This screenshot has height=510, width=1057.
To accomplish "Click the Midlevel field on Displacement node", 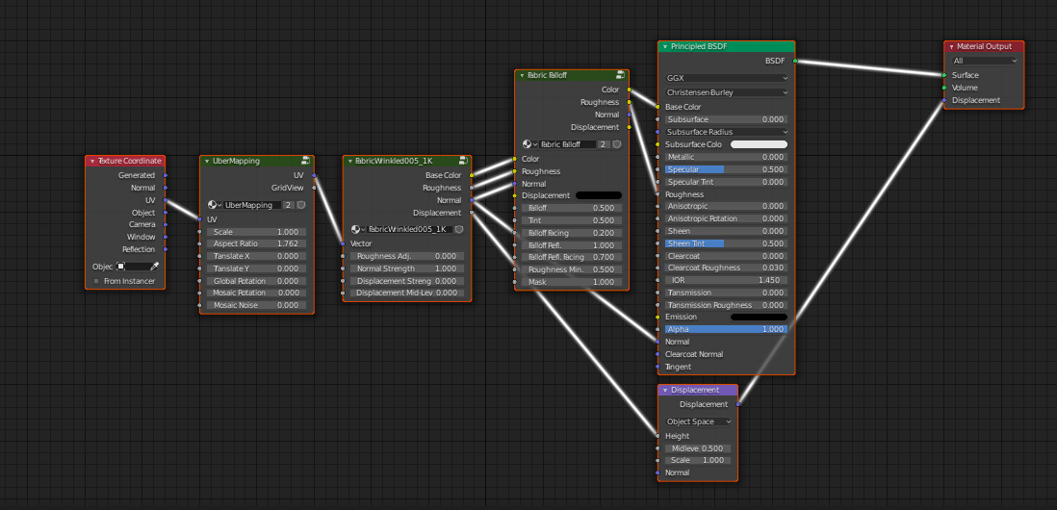I will (698, 448).
